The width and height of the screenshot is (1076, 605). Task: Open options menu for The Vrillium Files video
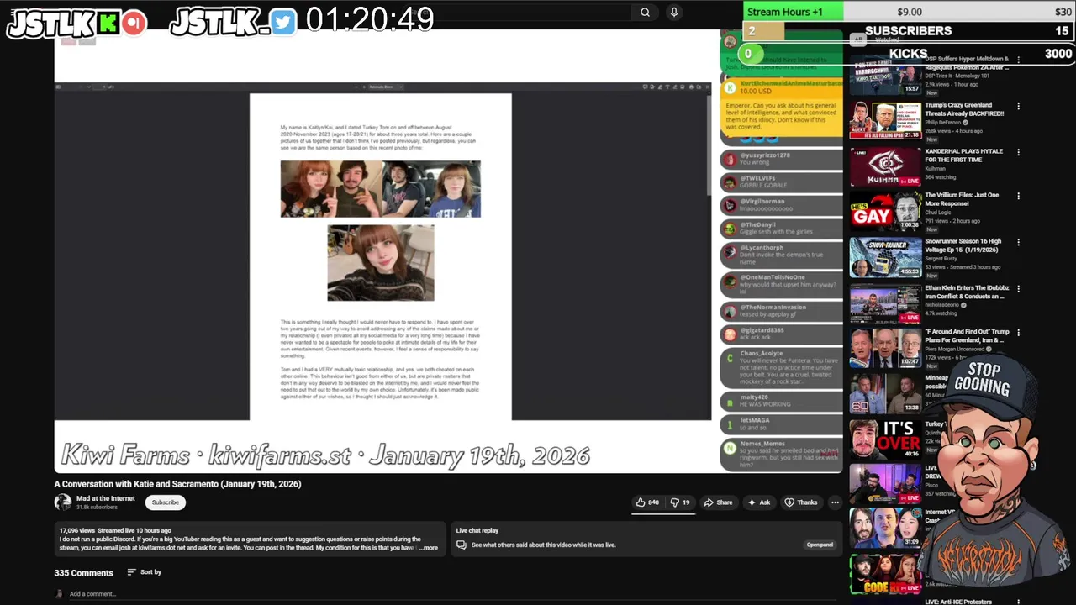coord(1018,197)
